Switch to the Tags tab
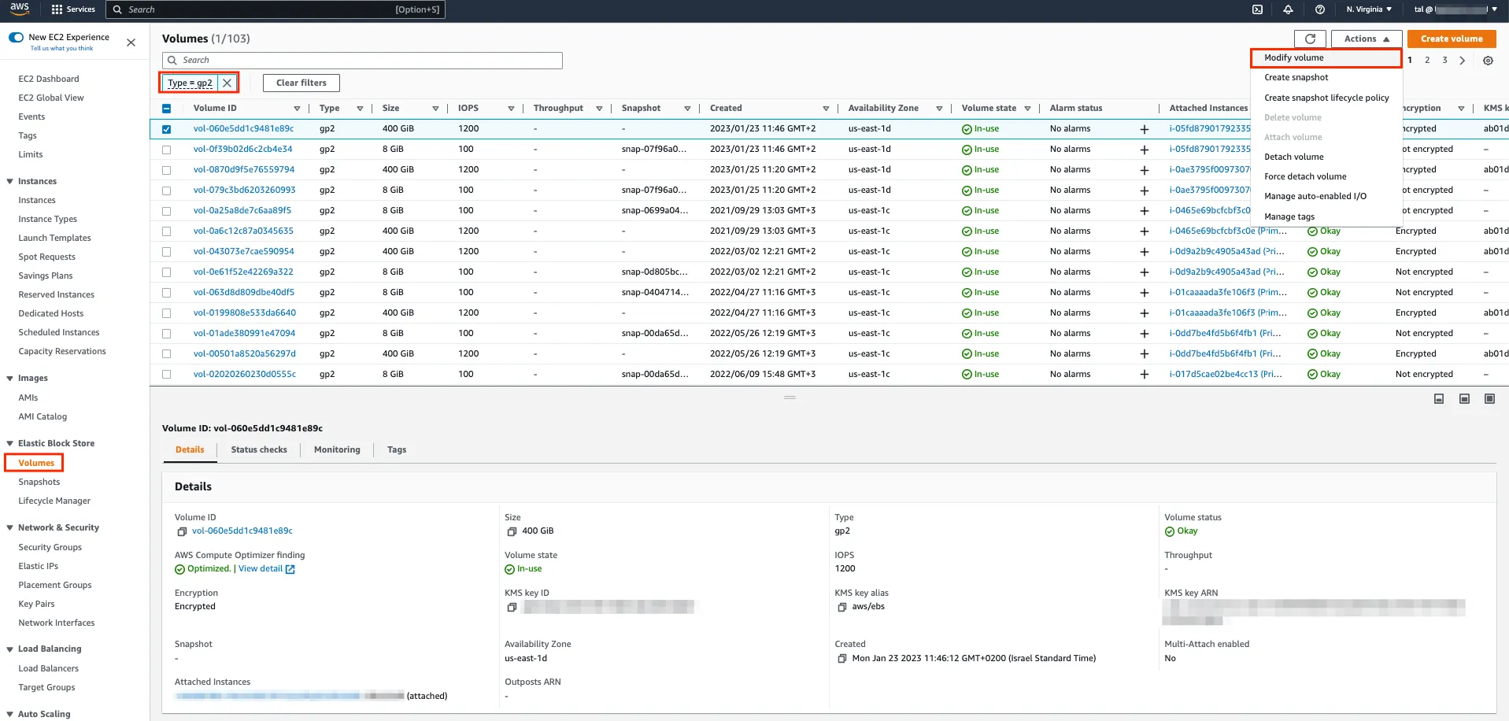 click(397, 449)
